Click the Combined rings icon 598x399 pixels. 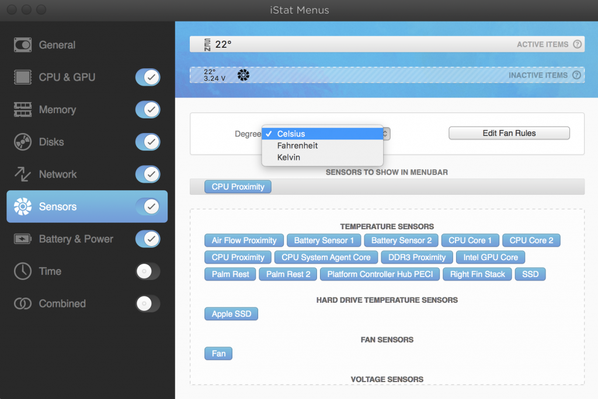pos(22,303)
